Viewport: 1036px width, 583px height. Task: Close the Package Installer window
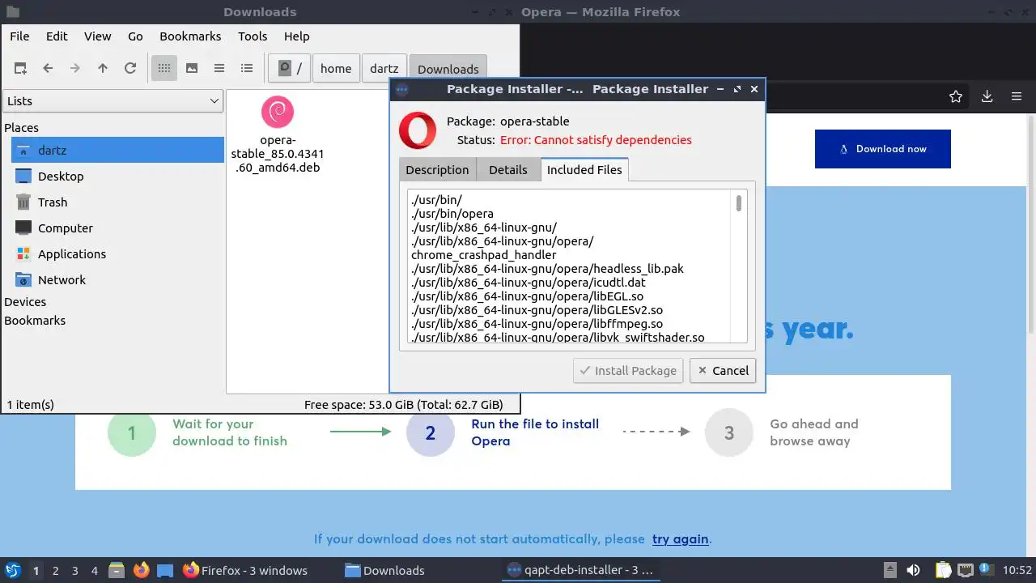pos(754,89)
